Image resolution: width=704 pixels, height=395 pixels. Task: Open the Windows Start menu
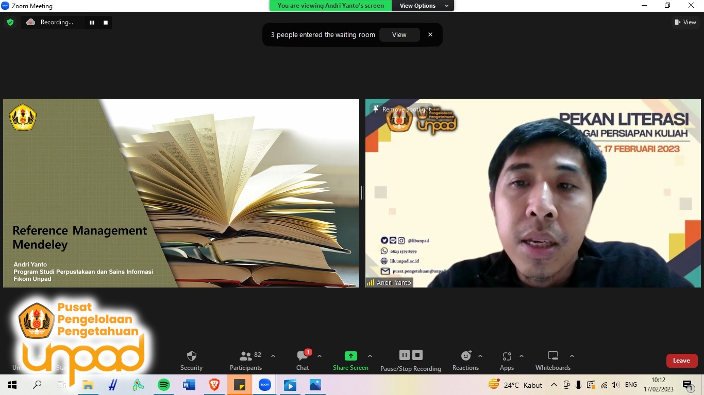(12, 385)
